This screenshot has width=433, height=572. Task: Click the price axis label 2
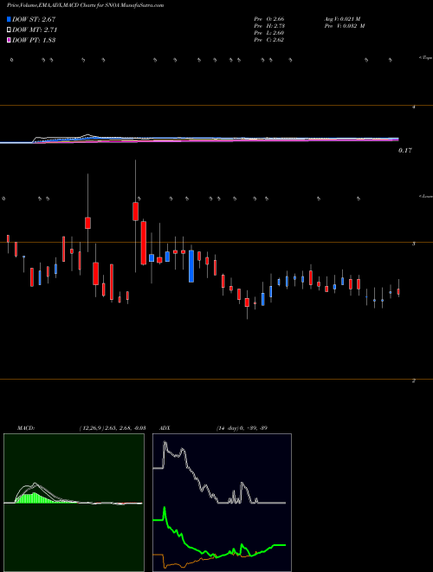[x=413, y=380]
